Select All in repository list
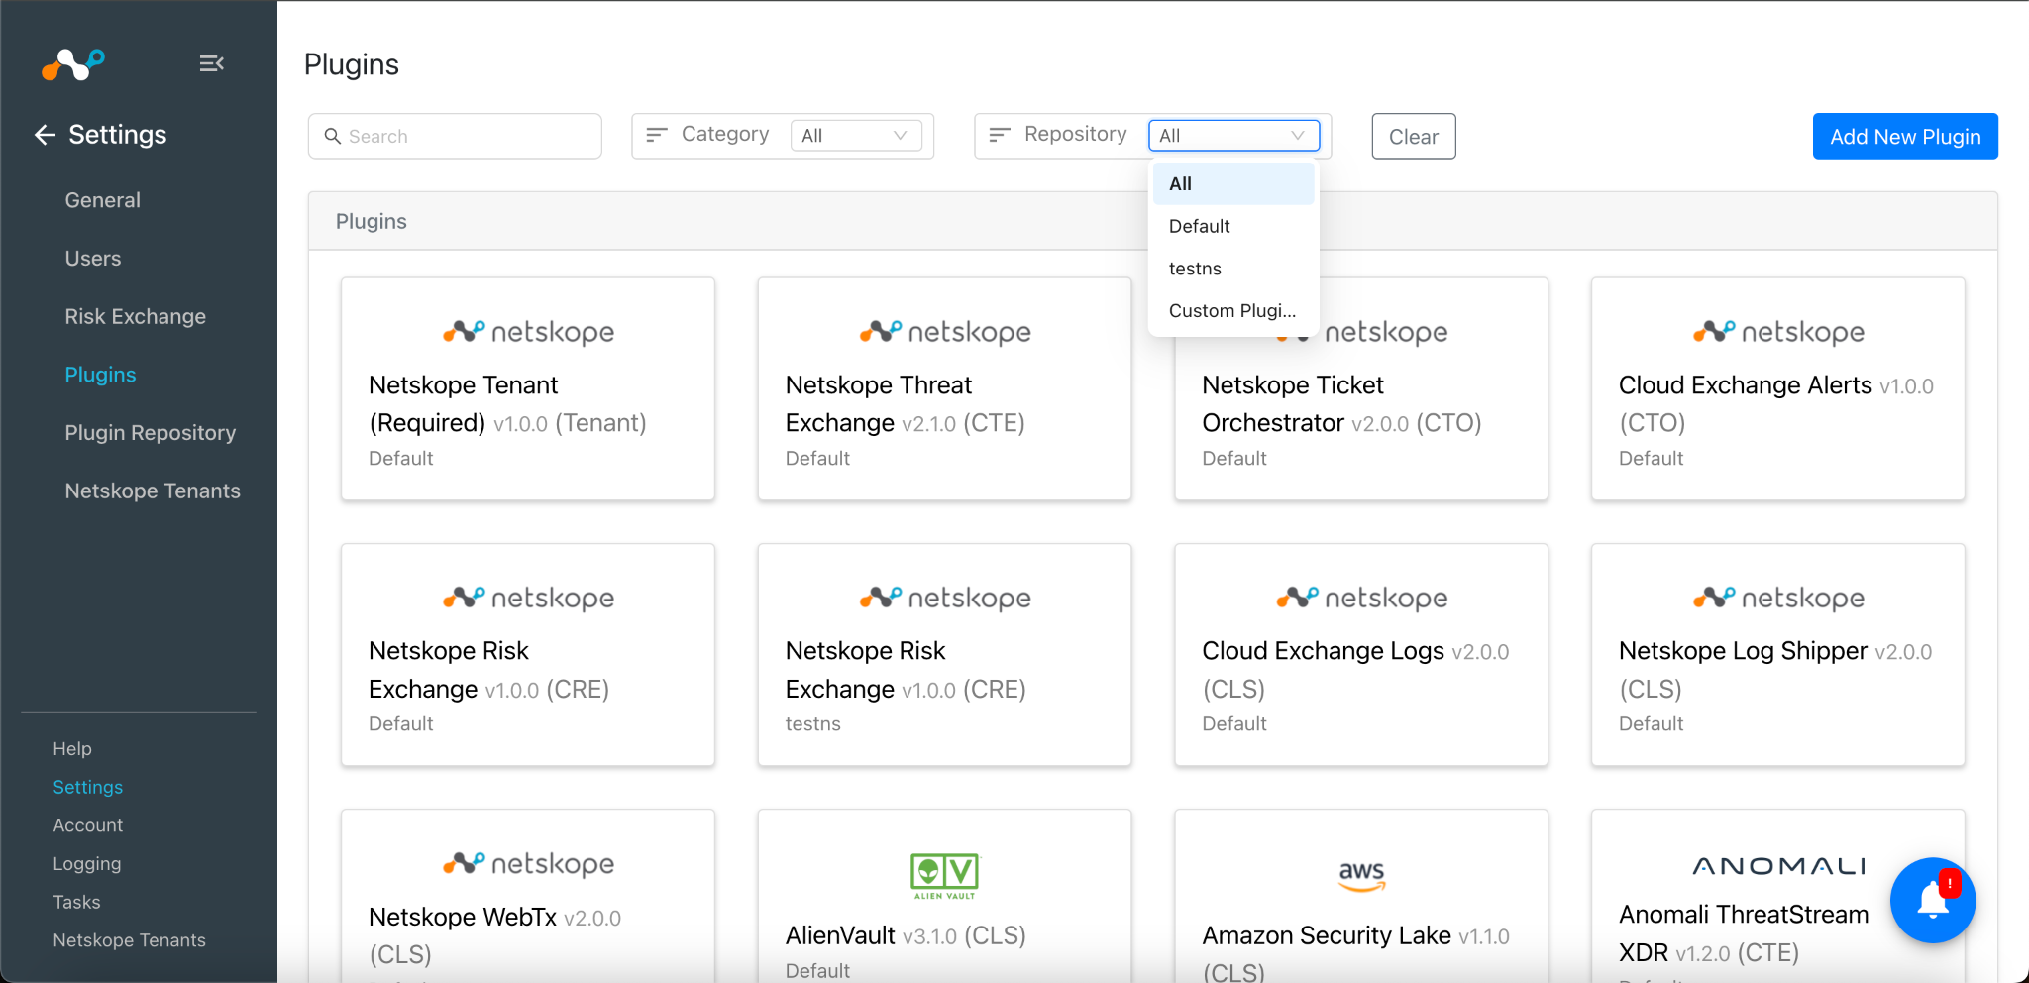This screenshot has height=983, width=2029. [x=1233, y=183]
